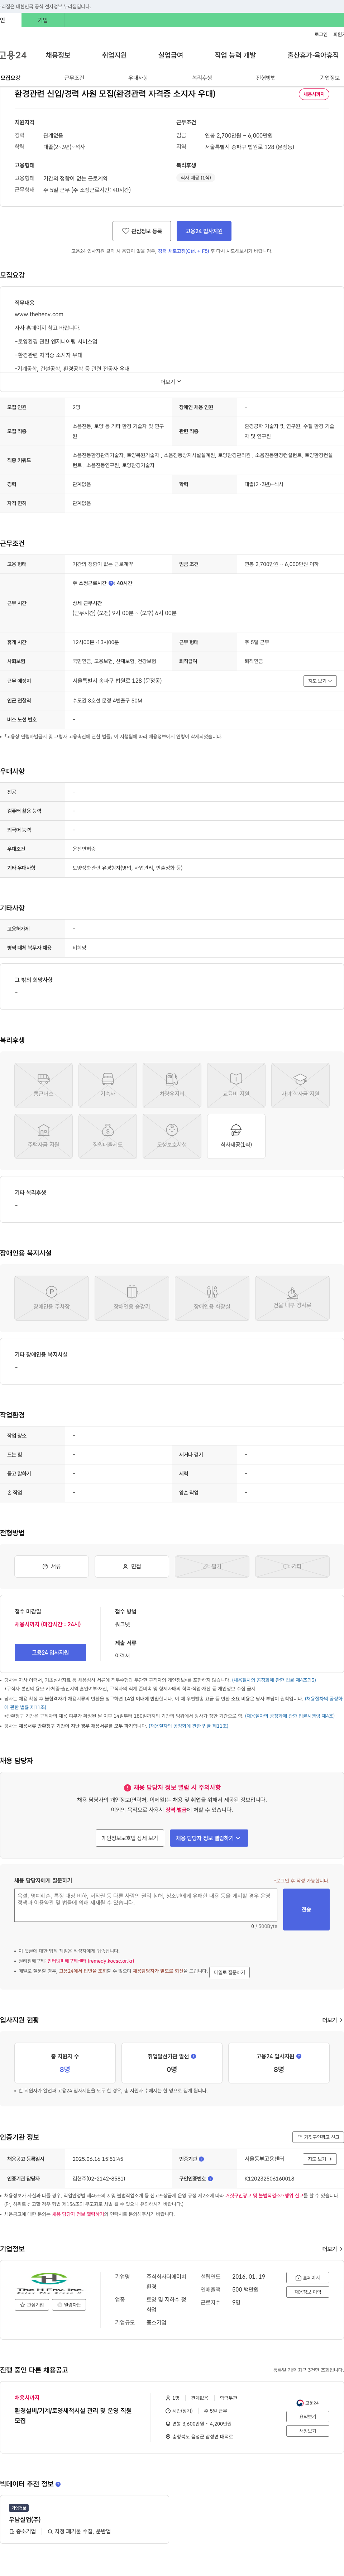Click the 면접 screening step box
Viewport: 344px width, 2576px height.
[x=132, y=1566]
